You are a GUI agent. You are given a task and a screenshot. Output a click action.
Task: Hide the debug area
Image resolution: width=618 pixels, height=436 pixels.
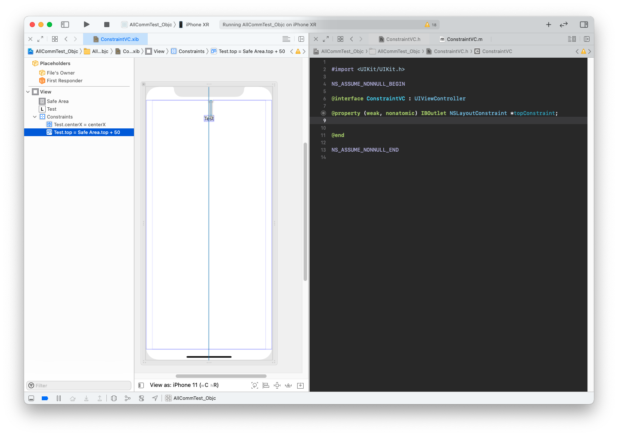click(31, 399)
